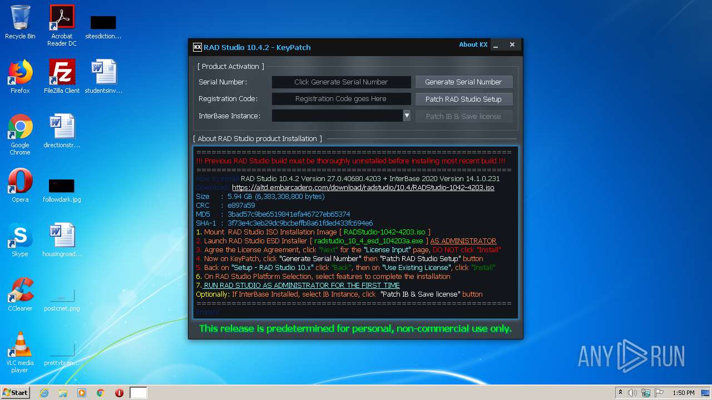
Task: Show hidden system tray icons
Action: (620, 393)
